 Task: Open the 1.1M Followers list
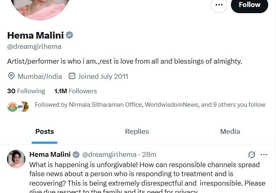75,91
